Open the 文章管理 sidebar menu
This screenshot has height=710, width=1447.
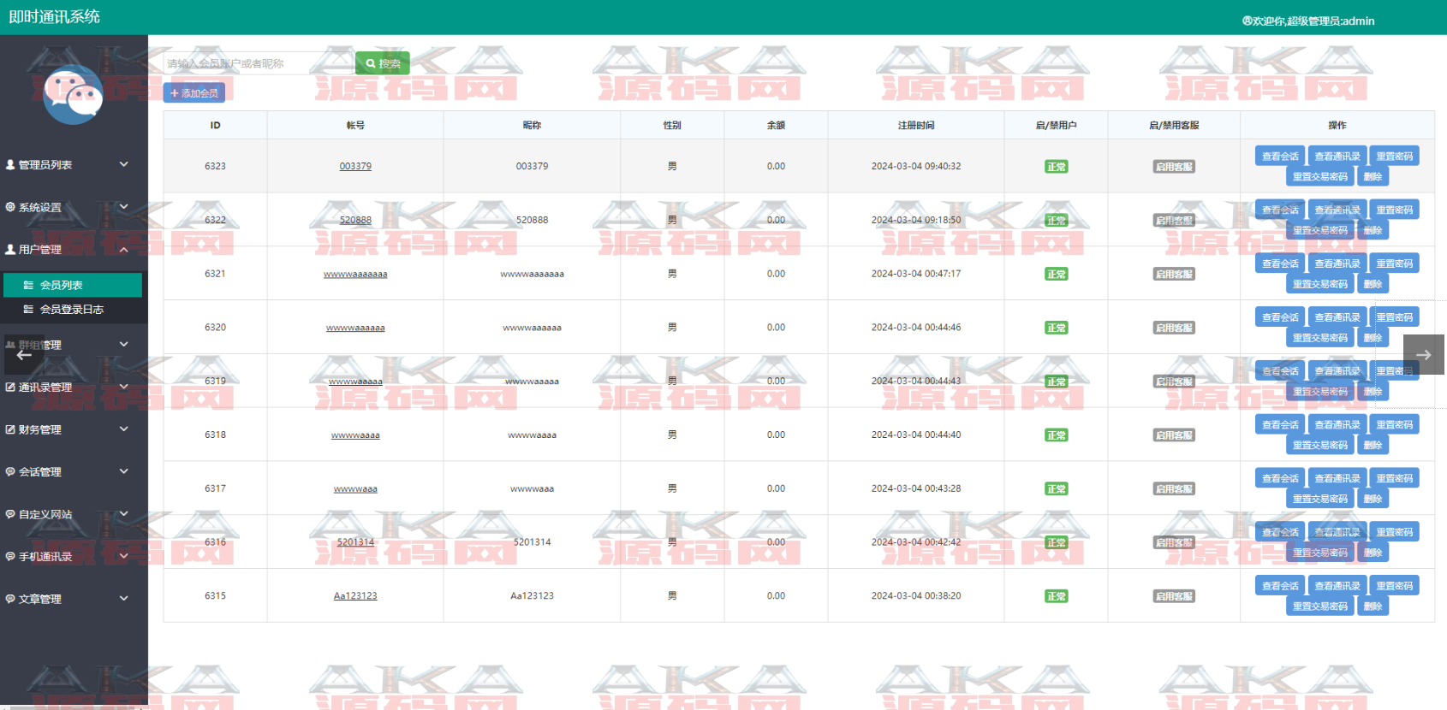[x=40, y=599]
